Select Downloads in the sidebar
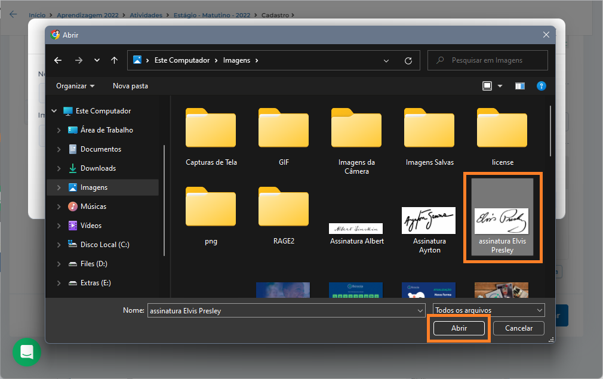603x379 pixels. tap(98, 168)
